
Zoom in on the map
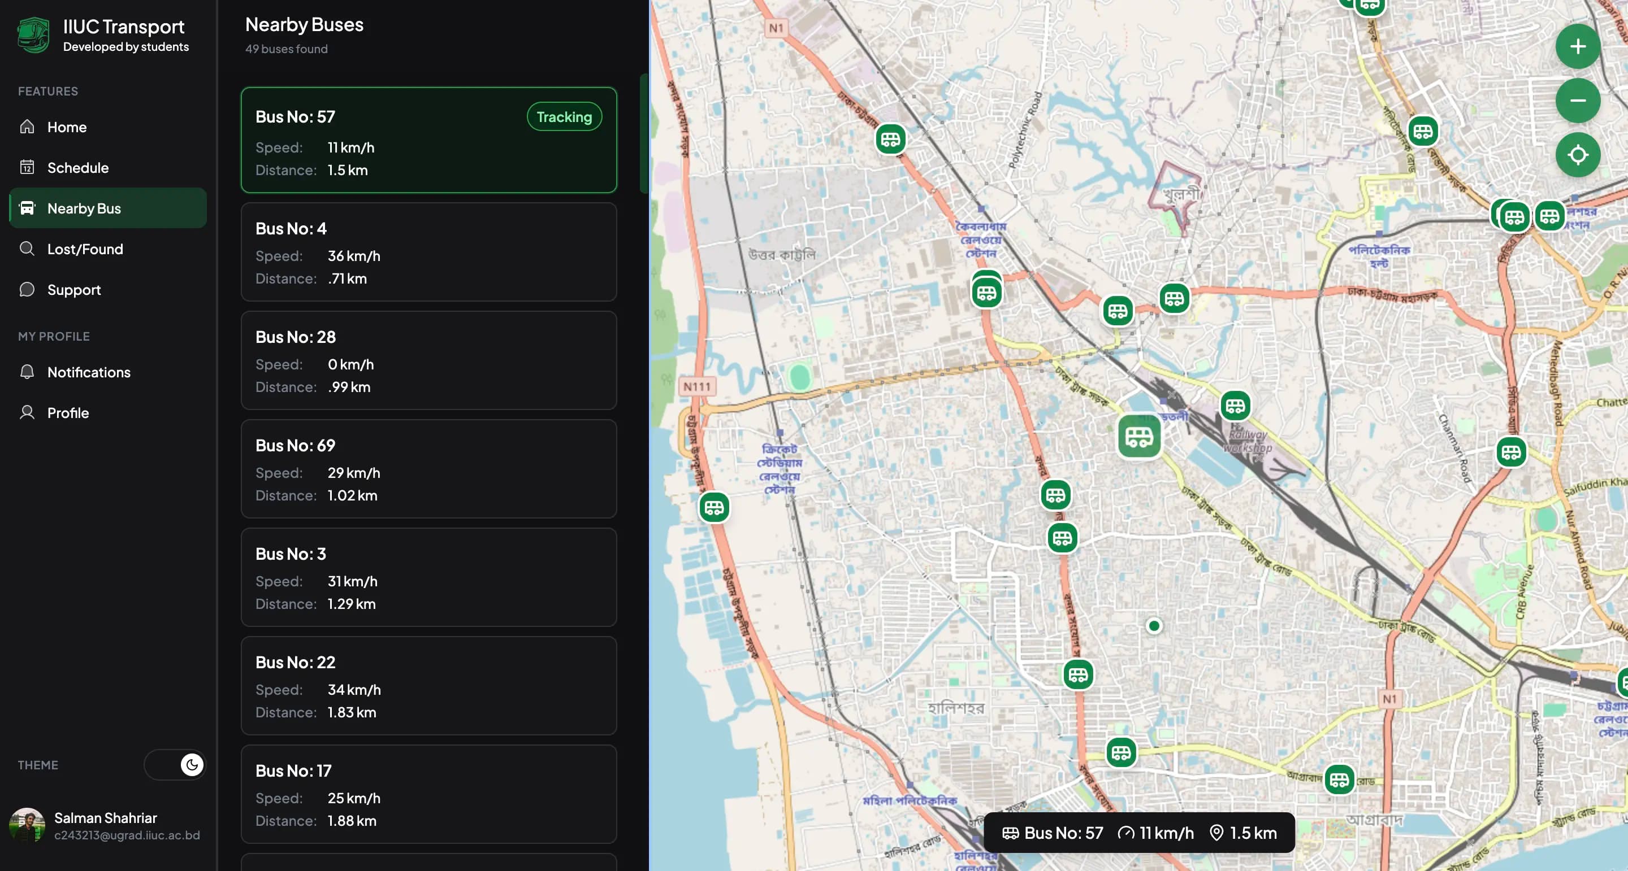(x=1578, y=46)
